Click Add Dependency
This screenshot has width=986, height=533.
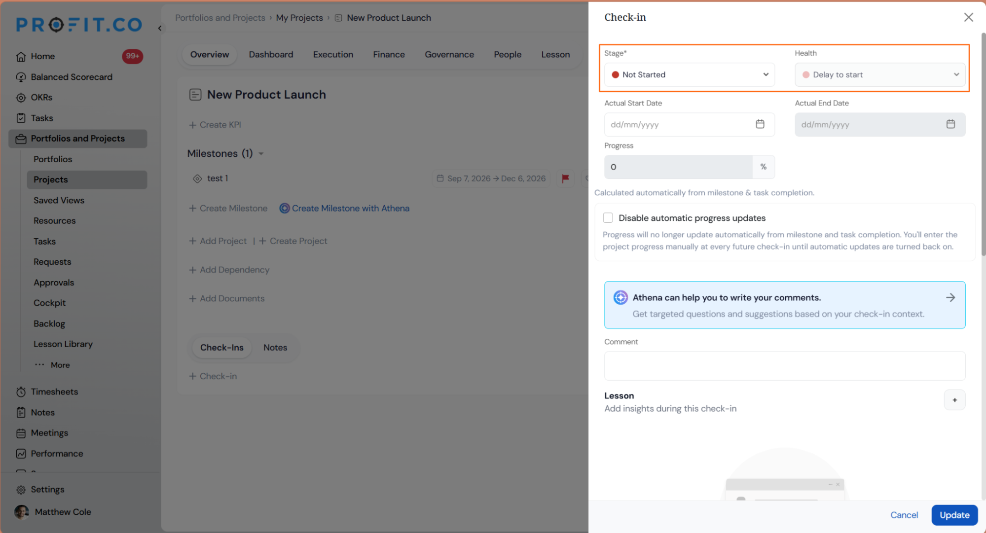[x=229, y=270]
